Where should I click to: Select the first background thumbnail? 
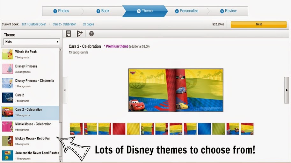coord(76,129)
